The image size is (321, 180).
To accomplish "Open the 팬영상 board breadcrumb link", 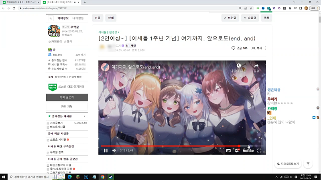I will (114, 32).
